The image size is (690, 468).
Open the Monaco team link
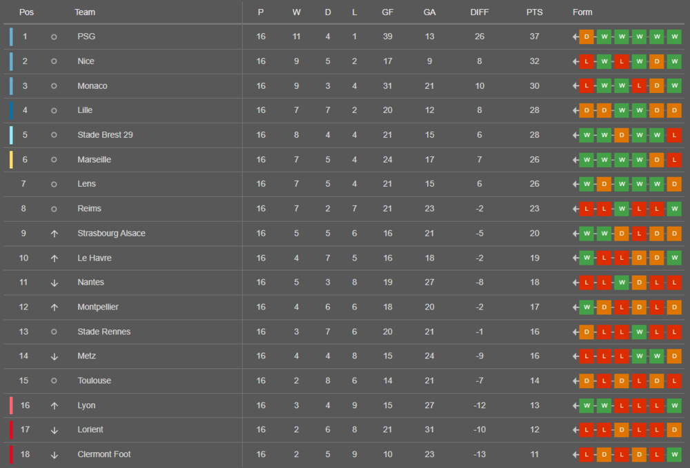(x=92, y=86)
